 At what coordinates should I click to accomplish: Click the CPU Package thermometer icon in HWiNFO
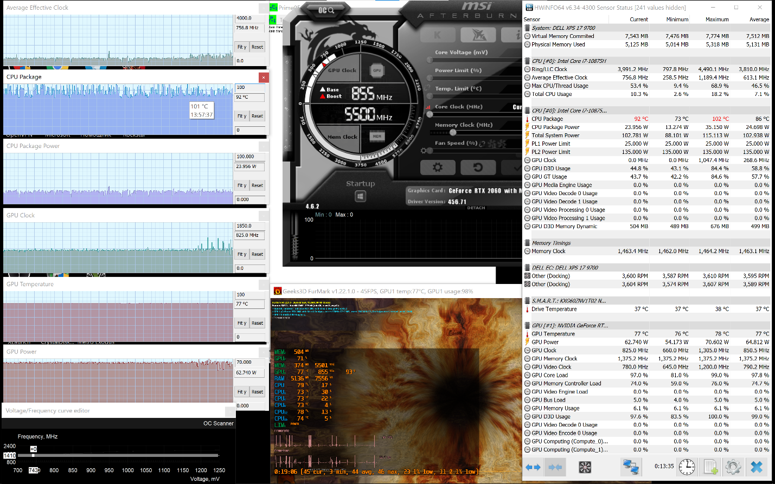tap(527, 119)
